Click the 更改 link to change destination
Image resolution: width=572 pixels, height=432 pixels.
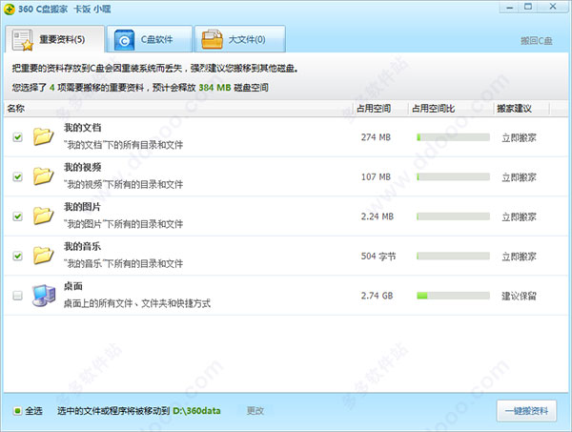(x=255, y=411)
